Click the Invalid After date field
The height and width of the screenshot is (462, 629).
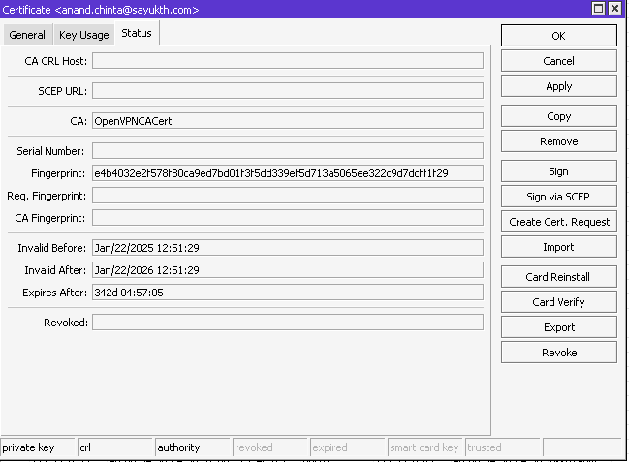pos(288,270)
